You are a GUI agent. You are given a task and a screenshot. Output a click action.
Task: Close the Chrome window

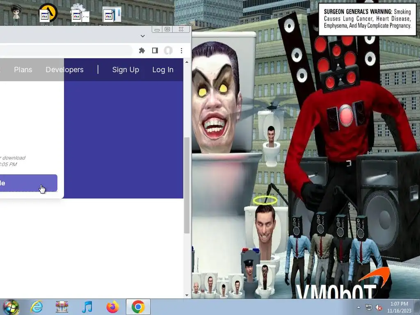(181, 29)
